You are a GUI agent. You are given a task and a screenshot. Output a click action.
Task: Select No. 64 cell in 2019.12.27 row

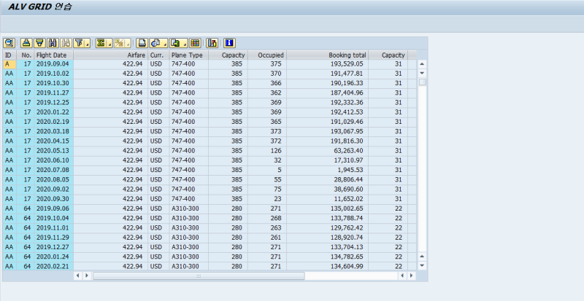[x=26, y=247]
